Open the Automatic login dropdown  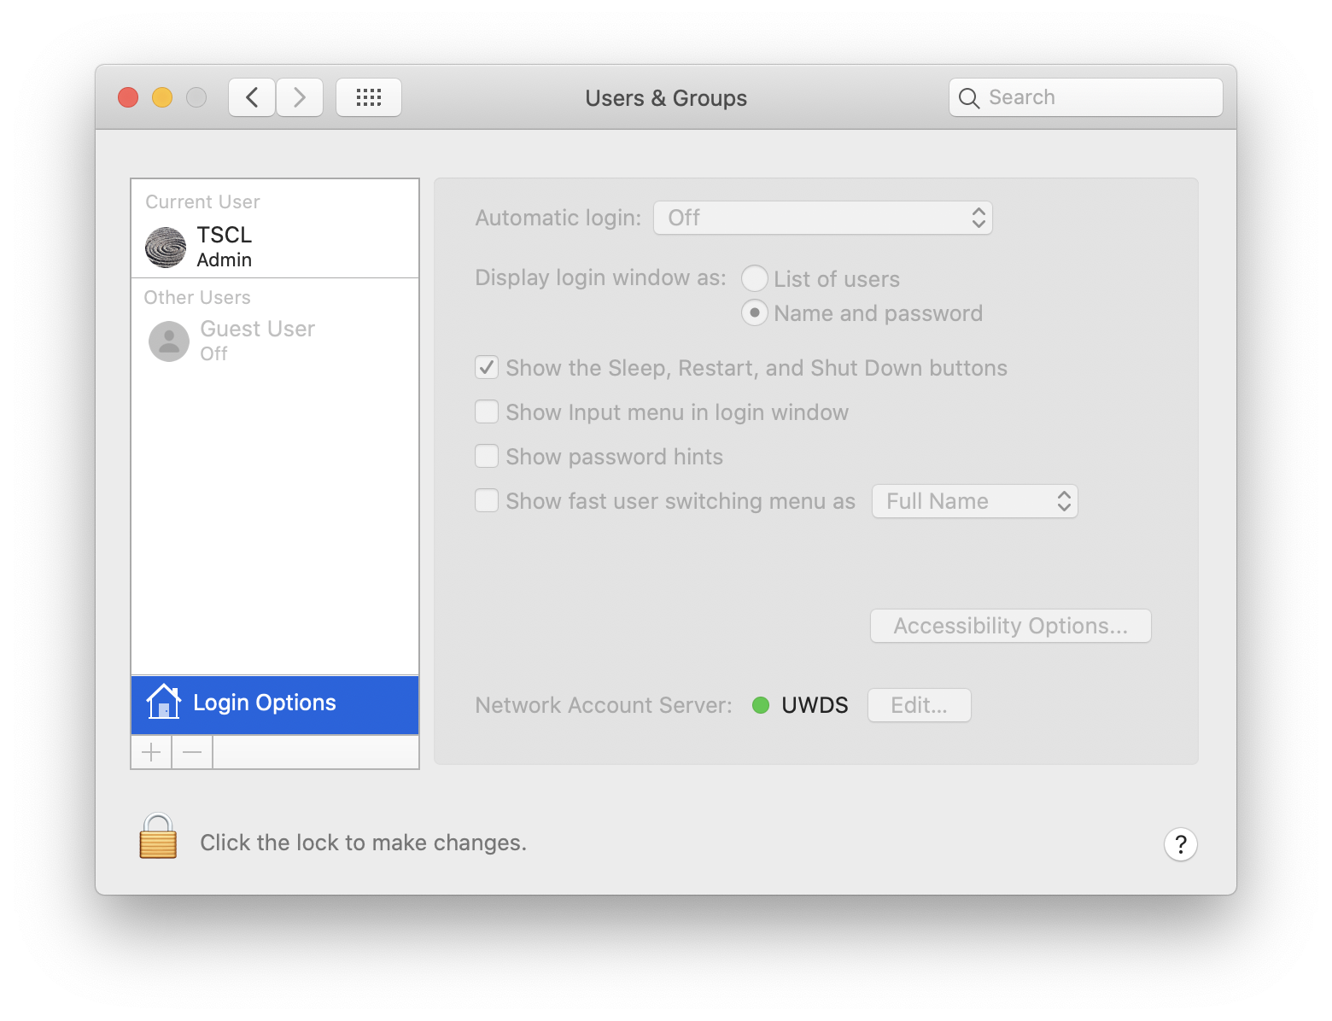pos(823,218)
